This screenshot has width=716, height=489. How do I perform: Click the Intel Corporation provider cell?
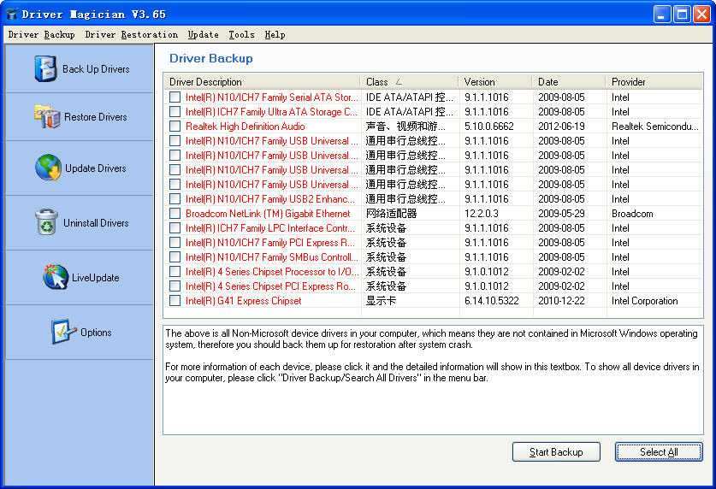pos(645,301)
